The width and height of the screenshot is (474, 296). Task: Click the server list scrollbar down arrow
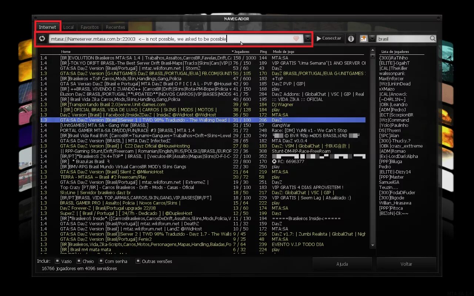373,245
